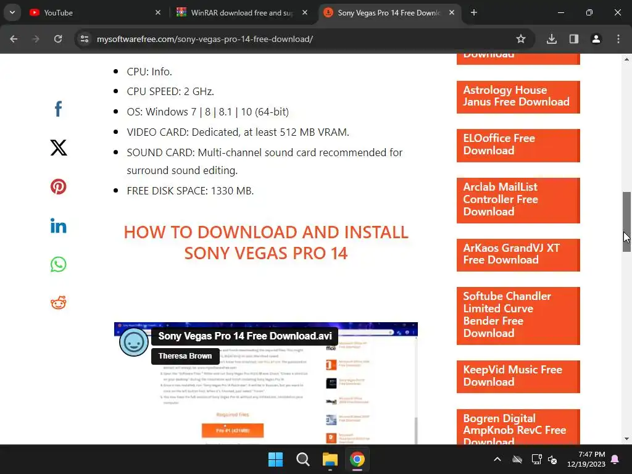Share the page on Facebook
Screen dimensions: 632x474
tap(59, 109)
